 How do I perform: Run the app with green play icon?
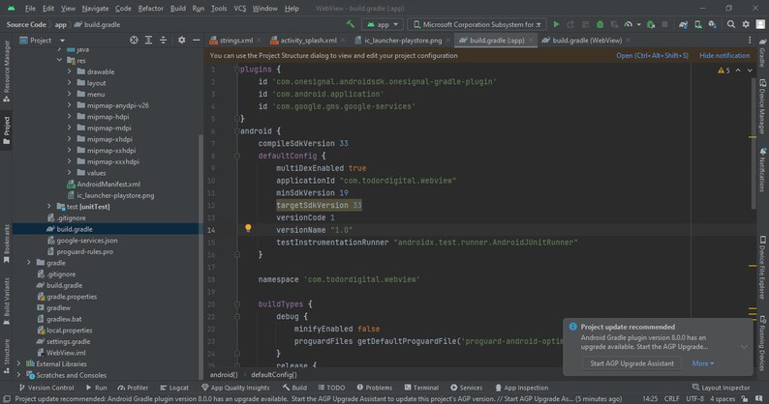(556, 24)
